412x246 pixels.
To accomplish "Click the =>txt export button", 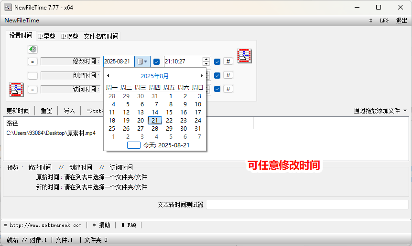I will (x=95, y=111).
